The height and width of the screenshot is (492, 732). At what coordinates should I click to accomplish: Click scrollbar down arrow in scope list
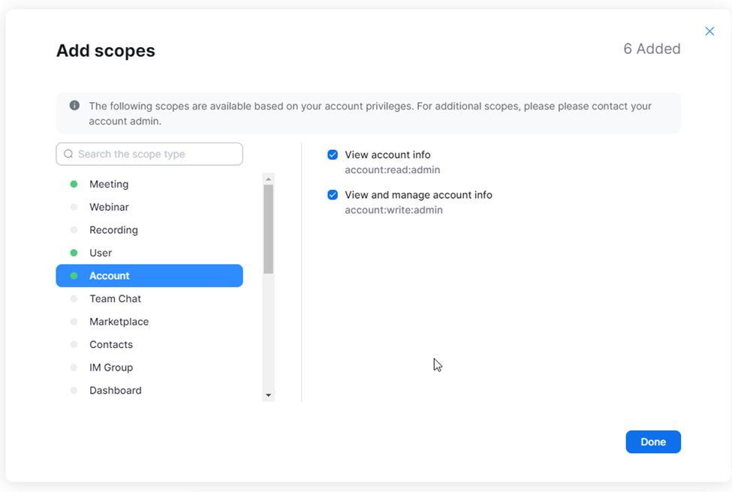click(x=269, y=395)
